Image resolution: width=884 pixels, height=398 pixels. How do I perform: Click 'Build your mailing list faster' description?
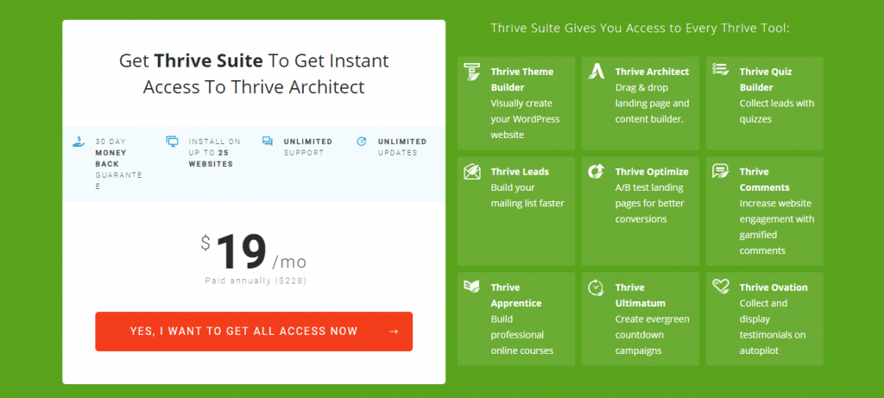[527, 195]
